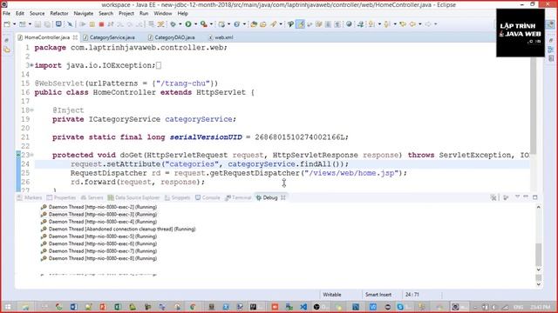The height and width of the screenshot is (313, 558).
Task: Switch to the Terminal view tab
Action: click(238, 197)
